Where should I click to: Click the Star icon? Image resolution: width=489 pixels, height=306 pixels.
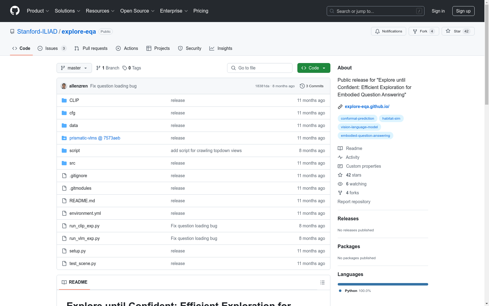448,31
